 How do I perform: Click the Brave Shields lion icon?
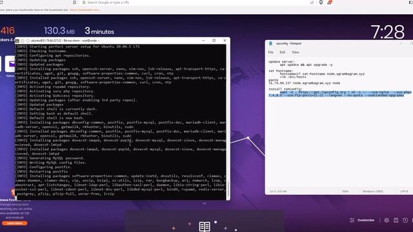point(321,3)
